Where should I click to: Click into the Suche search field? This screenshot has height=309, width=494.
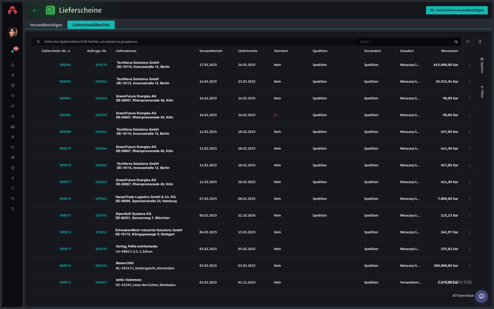click(405, 42)
